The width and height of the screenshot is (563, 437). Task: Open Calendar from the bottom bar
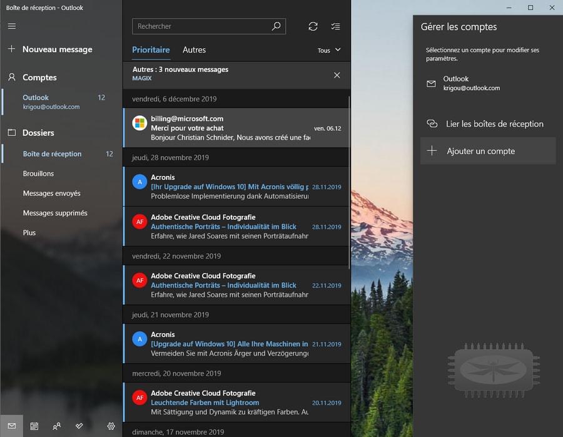pyautogui.click(x=34, y=426)
